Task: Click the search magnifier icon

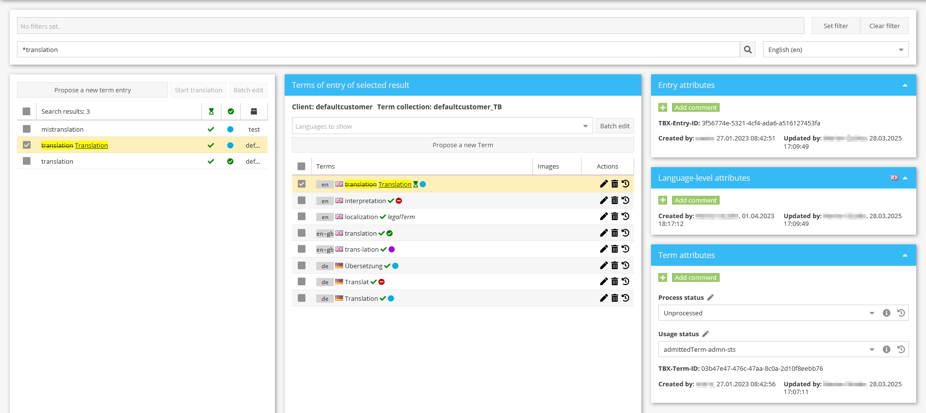Action: [x=748, y=50]
